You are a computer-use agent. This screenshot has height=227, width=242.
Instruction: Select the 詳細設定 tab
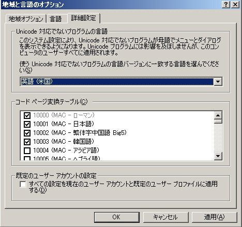(84, 18)
